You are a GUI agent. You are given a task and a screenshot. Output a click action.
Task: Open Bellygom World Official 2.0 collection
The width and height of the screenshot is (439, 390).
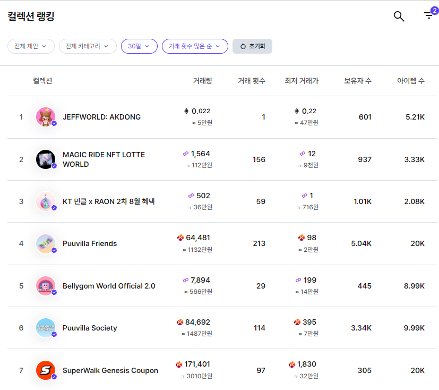tap(109, 286)
